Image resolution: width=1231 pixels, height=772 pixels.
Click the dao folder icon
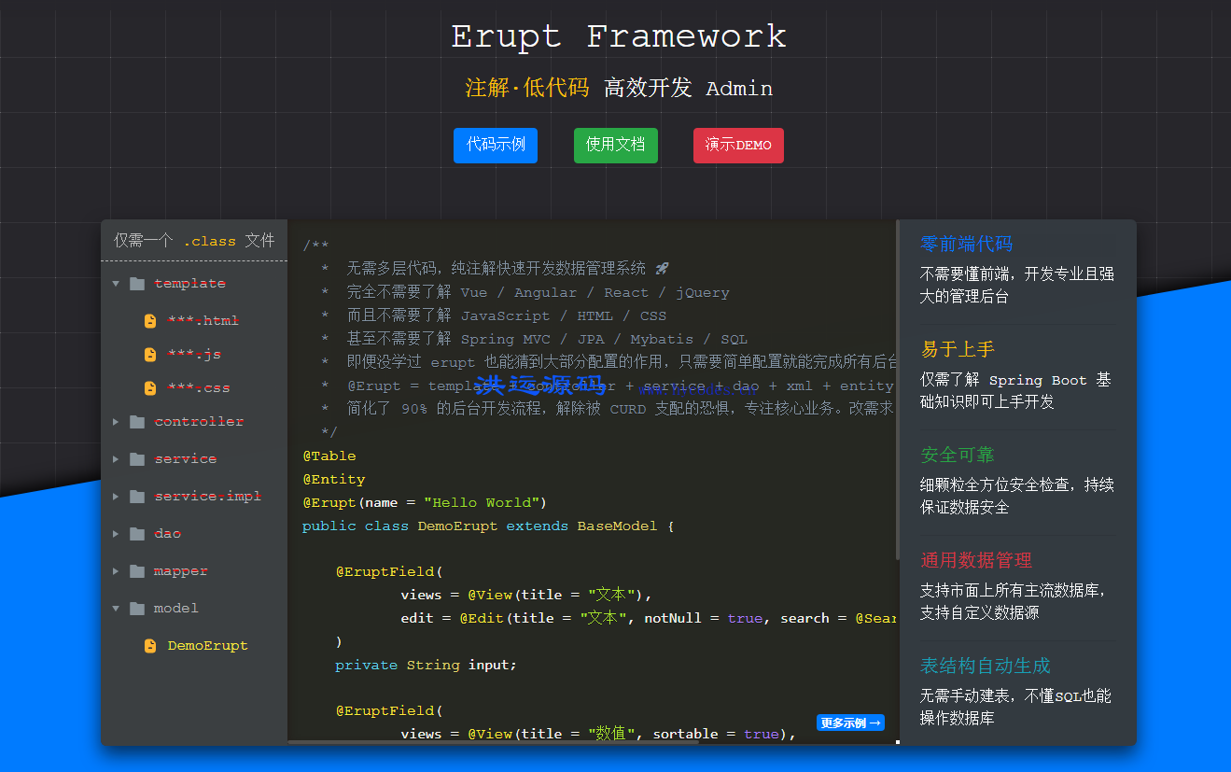click(137, 534)
